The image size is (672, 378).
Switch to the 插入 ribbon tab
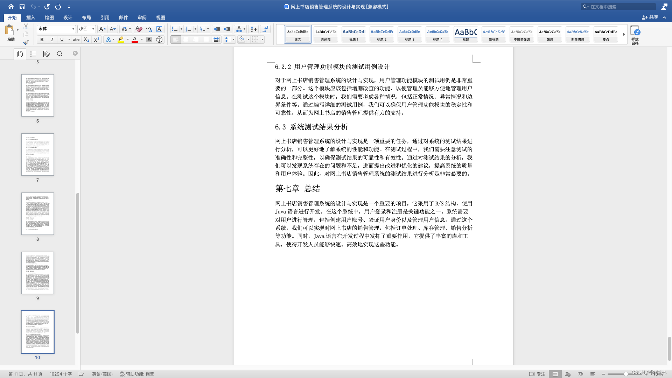(31, 17)
